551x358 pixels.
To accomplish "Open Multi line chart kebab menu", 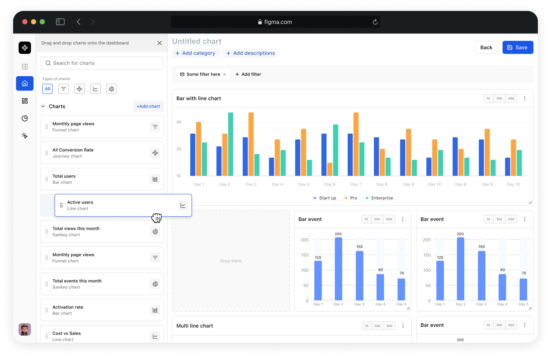I will pyautogui.click(x=403, y=326).
